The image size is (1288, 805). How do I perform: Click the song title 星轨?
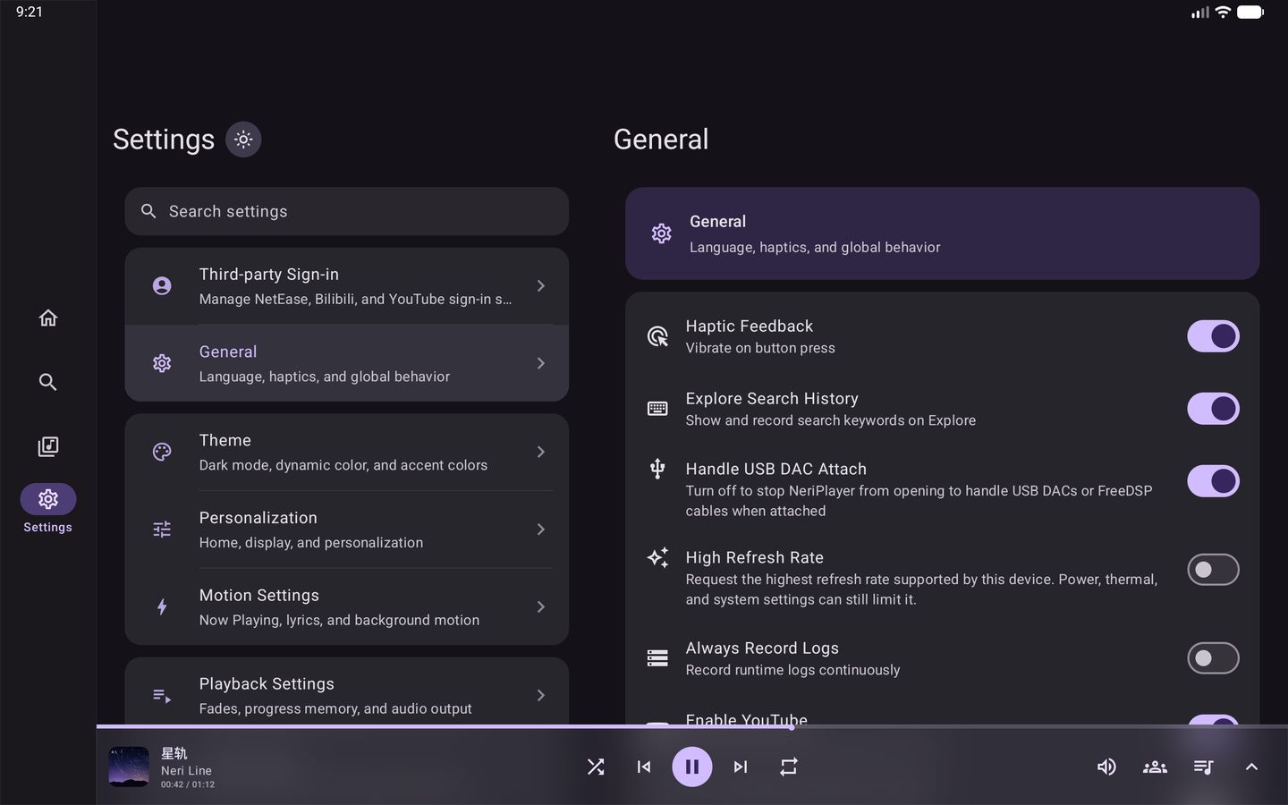click(x=174, y=753)
